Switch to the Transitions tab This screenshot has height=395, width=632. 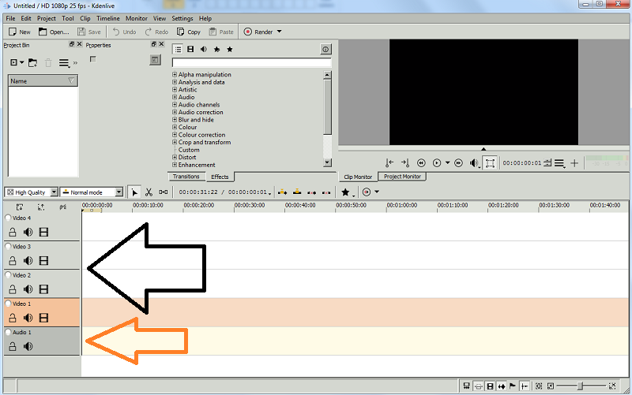pos(186,177)
